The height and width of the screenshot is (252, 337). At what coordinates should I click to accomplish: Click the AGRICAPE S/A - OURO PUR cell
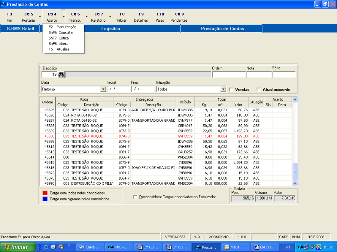pos(153,110)
